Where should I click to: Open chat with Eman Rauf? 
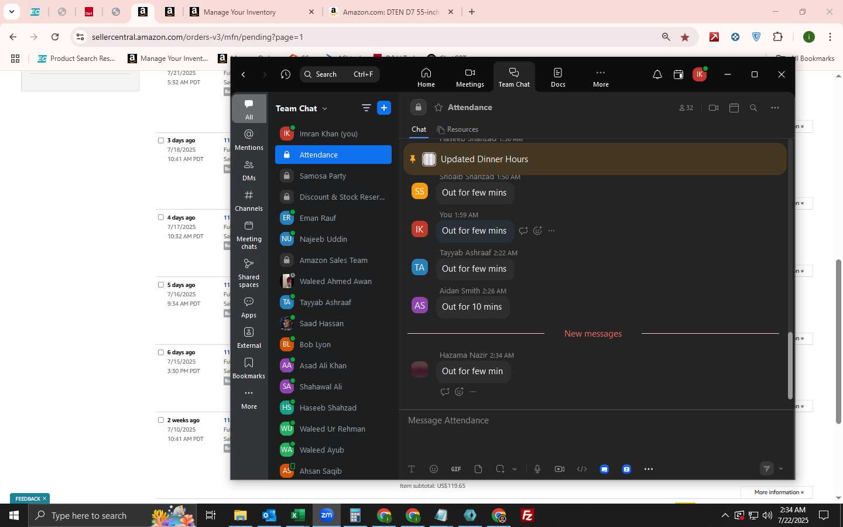click(x=333, y=218)
